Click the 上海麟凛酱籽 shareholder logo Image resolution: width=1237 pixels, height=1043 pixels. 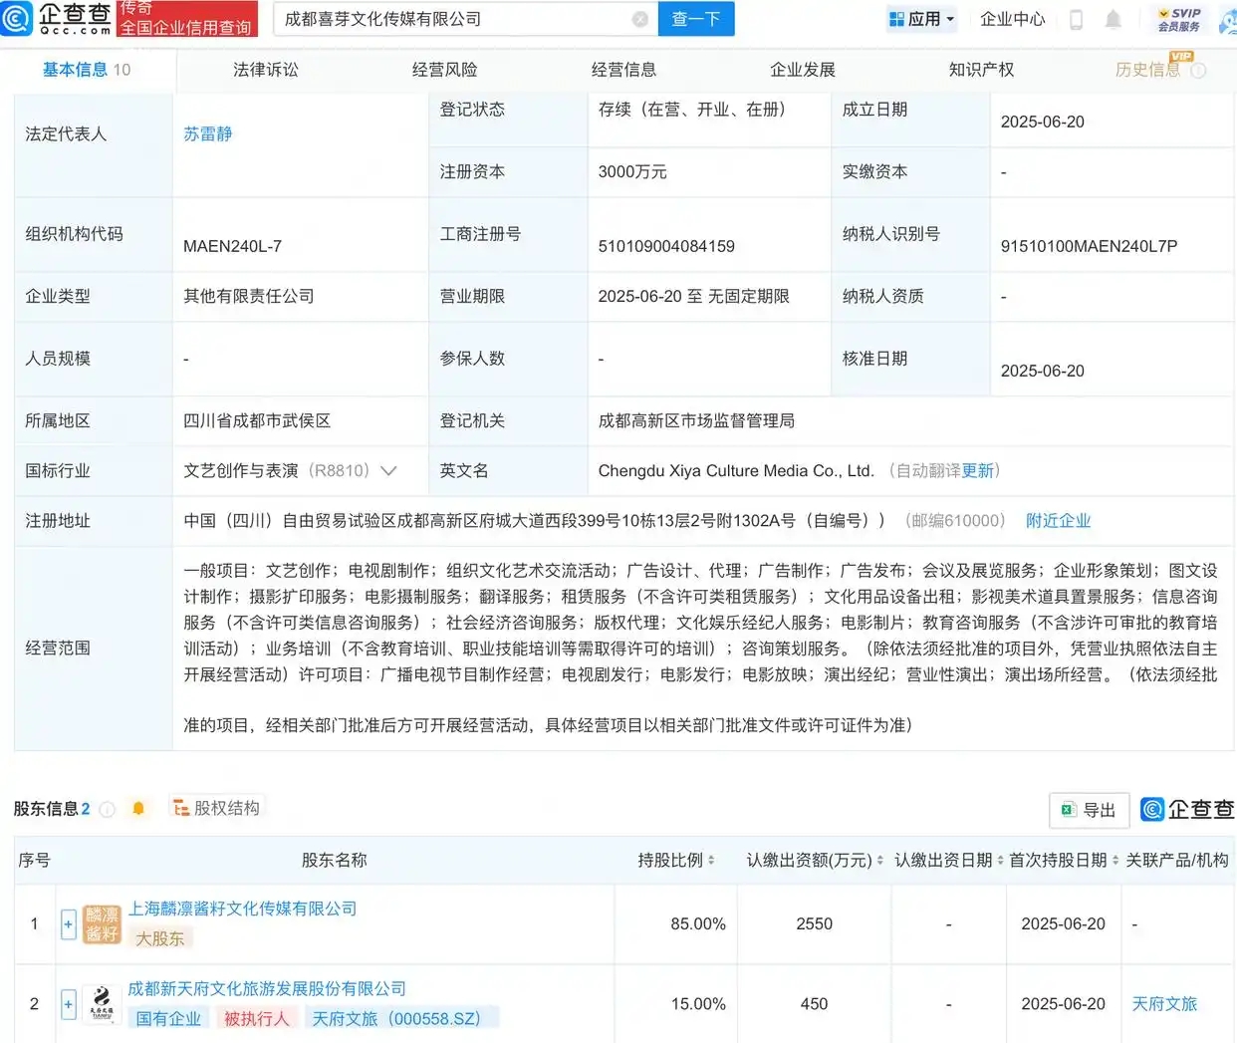[102, 924]
